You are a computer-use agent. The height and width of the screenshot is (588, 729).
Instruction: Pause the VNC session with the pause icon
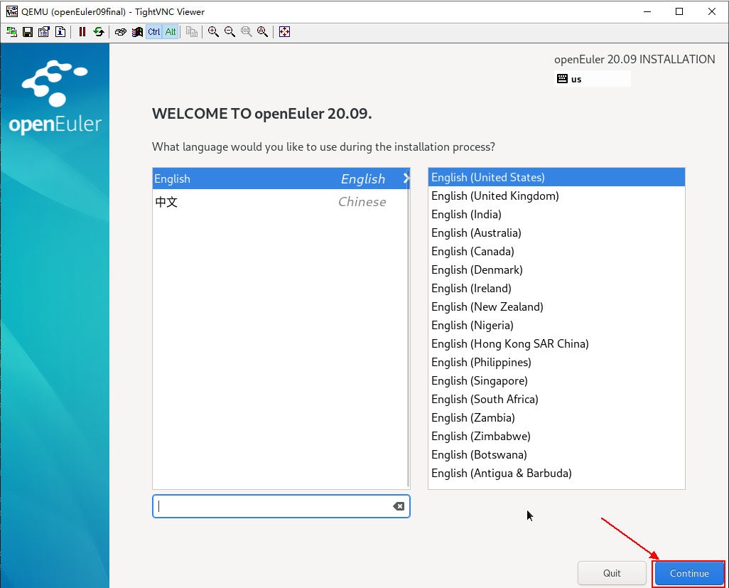[x=82, y=32]
